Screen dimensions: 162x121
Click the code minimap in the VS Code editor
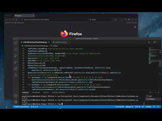click(x=154, y=56)
